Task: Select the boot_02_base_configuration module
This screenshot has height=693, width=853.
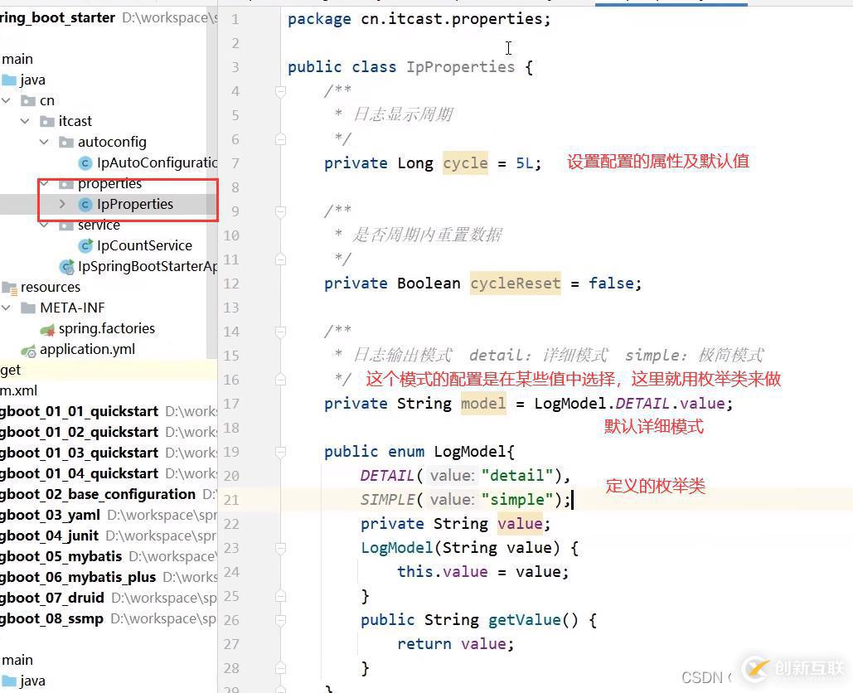Action: (x=98, y=494)
